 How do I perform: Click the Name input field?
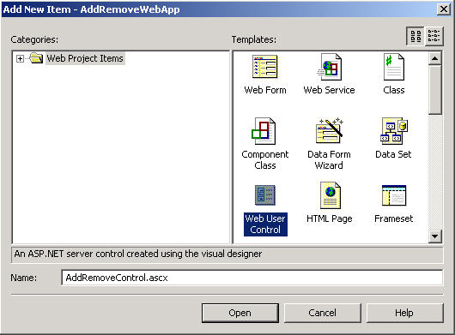coord(252,278)
